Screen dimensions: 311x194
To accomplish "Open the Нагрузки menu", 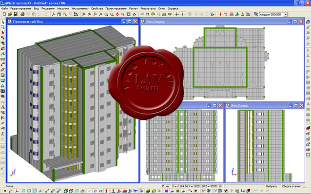I will (x=63, y=8).
